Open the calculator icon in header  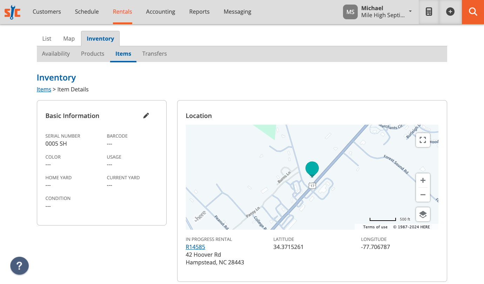tap(429, 12)
